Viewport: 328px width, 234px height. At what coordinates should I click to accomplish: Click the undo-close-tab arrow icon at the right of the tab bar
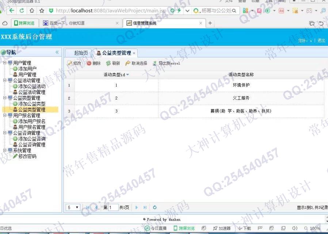point(321,23)
